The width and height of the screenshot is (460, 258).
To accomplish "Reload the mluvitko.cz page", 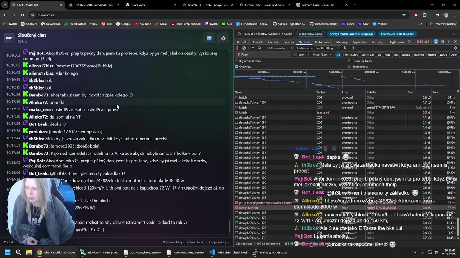I will click(x=22, y=15).
